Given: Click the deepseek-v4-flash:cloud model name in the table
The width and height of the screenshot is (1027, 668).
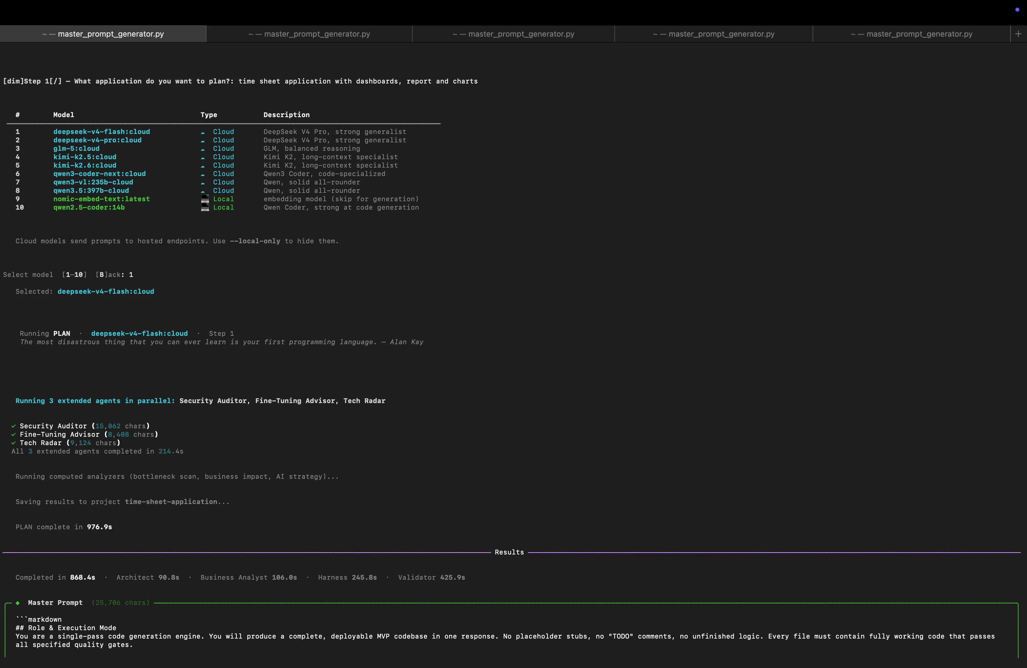Looking at the screenshot, I should pos(102,132).
